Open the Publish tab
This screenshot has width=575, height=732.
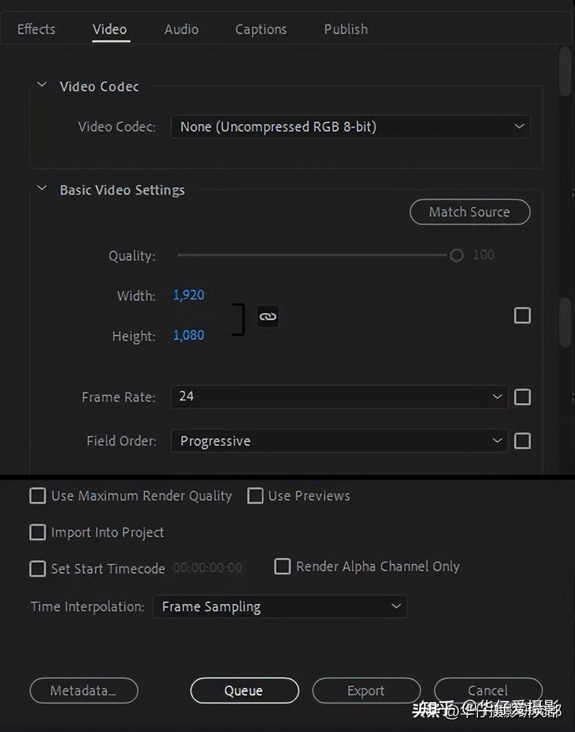click(346, 29)
